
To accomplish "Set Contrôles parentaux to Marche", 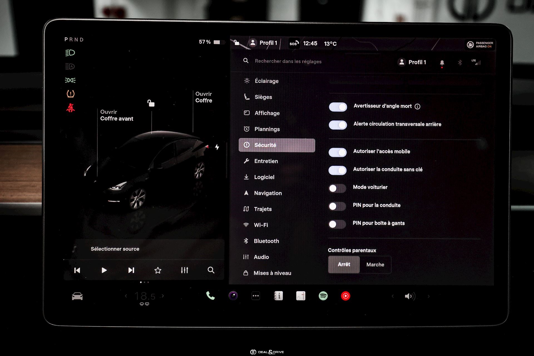I will pyautogui.click(x=375, y=264).
